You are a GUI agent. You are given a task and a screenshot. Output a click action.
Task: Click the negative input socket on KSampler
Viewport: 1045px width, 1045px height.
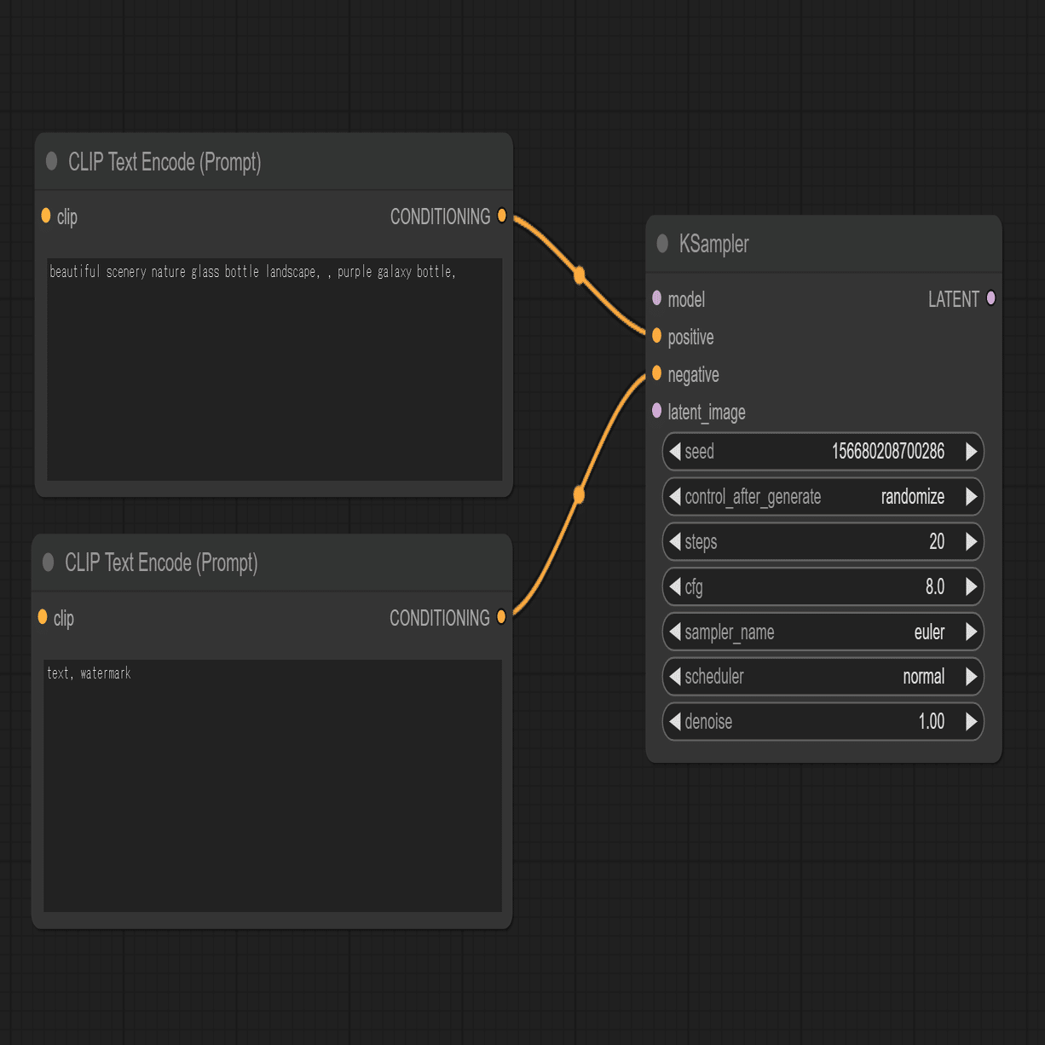click(656, 373)
